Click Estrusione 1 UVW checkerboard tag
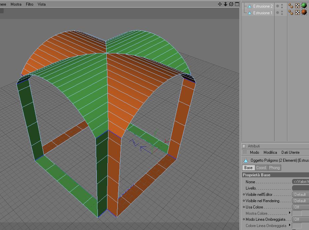309x230 pixels. click(x=297, y=13)
